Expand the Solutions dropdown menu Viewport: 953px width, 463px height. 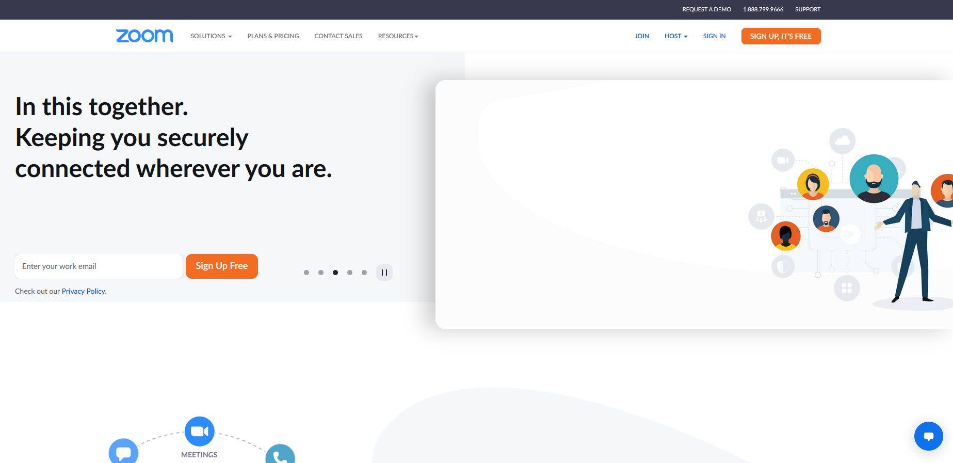pos(211,36)
